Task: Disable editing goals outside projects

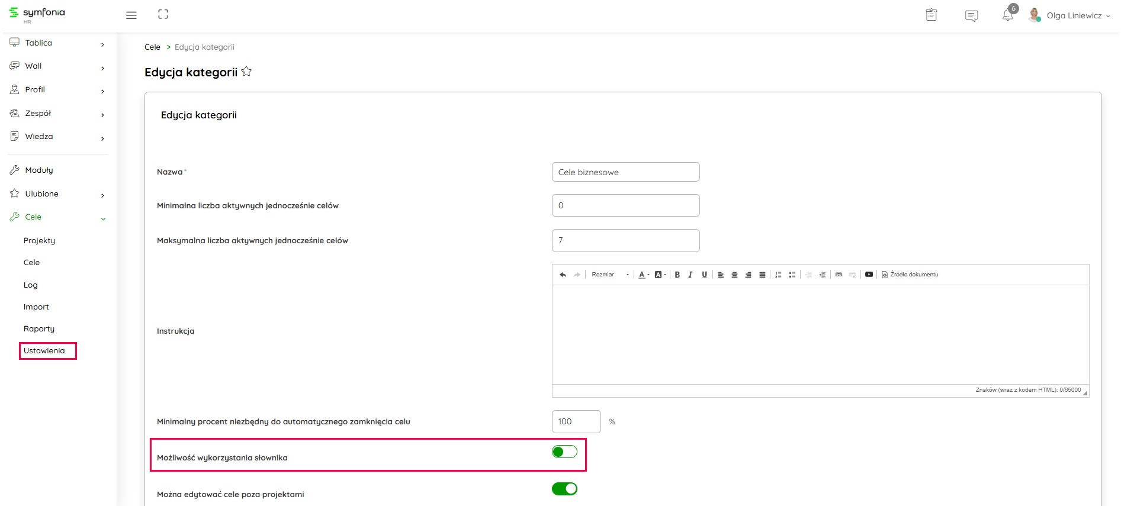Action: click(564, 489)
